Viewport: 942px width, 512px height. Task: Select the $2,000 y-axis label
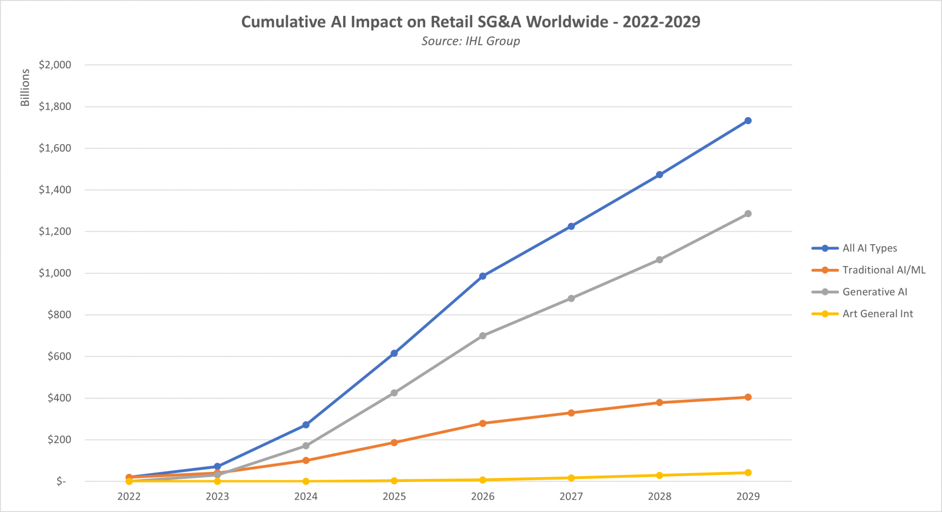coord(55,65)
